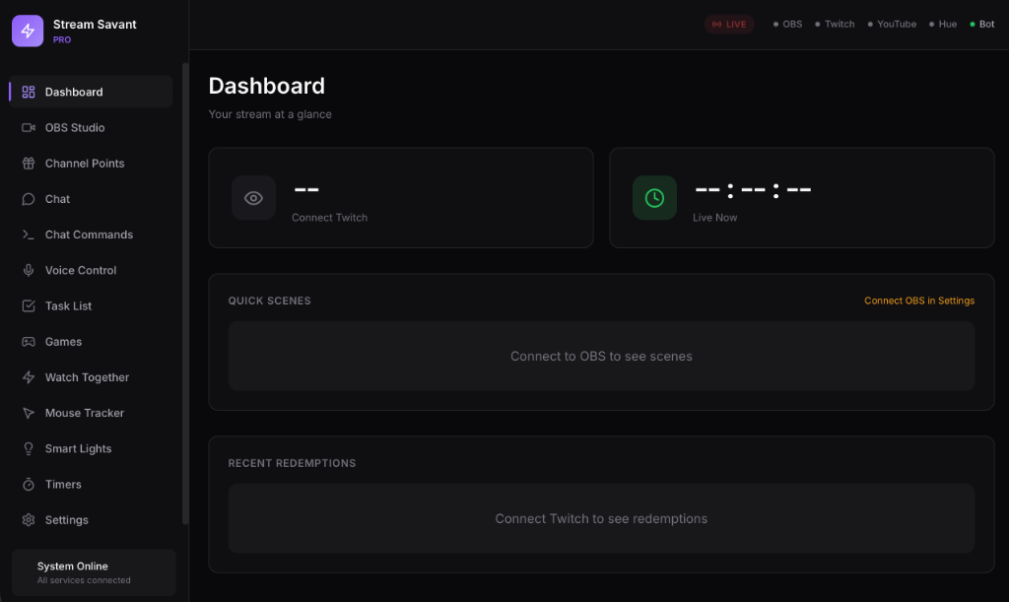The width and height of the screenshot is (1009, 602).
Task: Open Channel Points from the sidebar icon
Action: pos(29,163)
